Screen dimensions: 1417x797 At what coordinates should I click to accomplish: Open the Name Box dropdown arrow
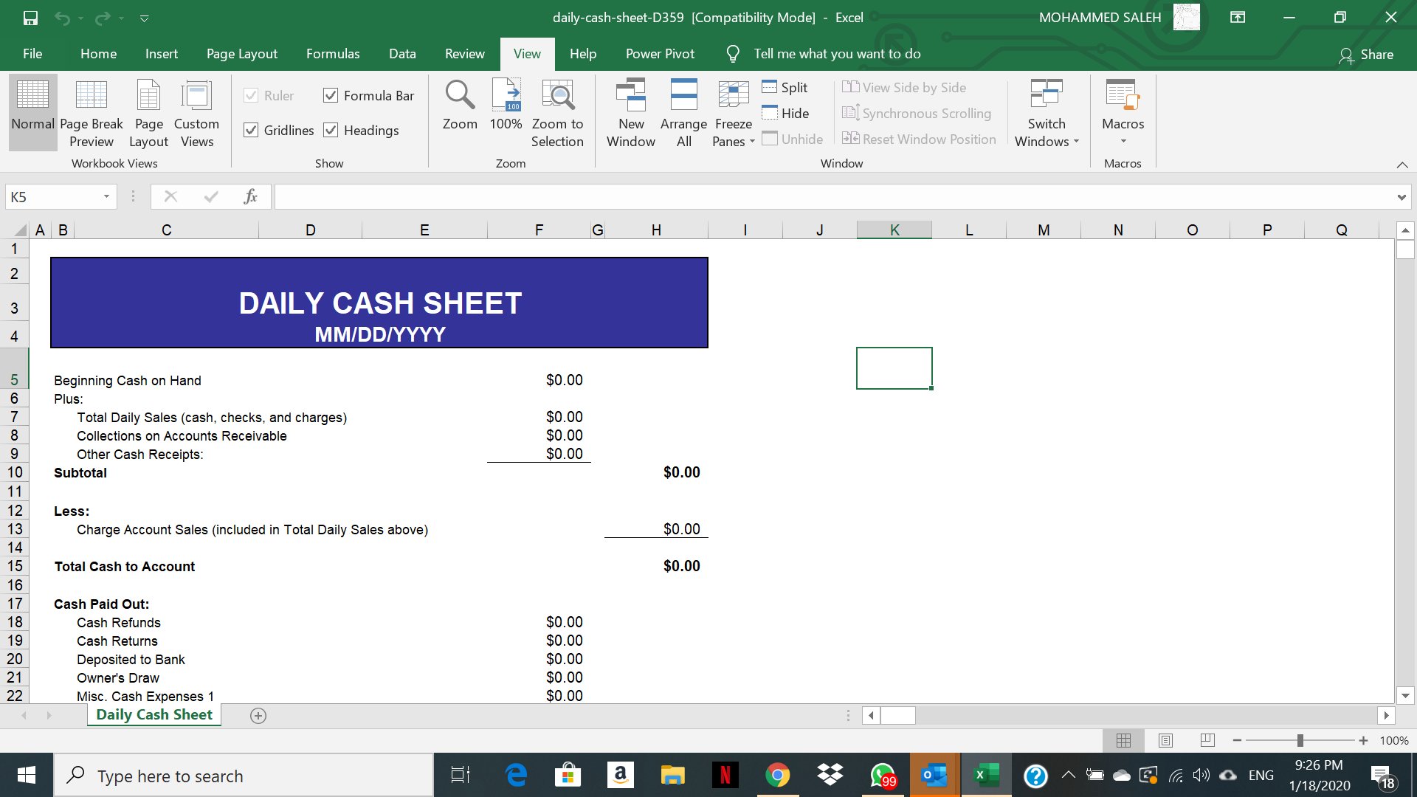tap(106, 197)
